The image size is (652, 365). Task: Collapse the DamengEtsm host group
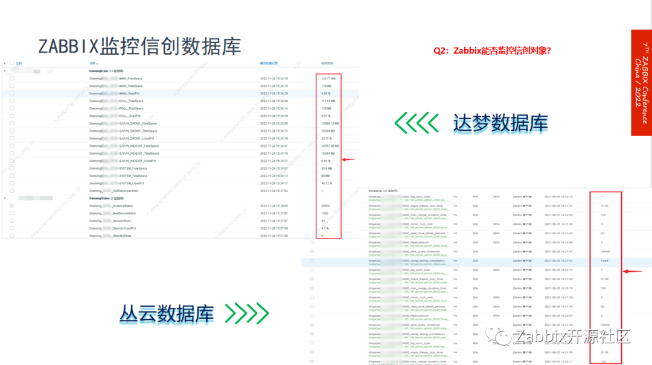tap(5, 71)
